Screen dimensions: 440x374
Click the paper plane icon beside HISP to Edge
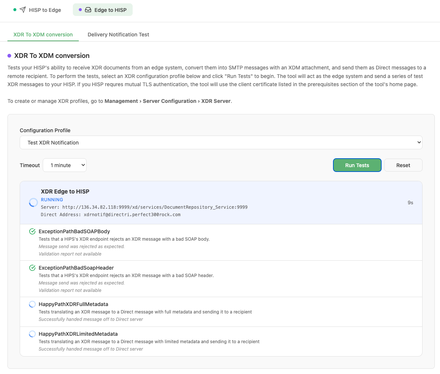click(23, 10)
